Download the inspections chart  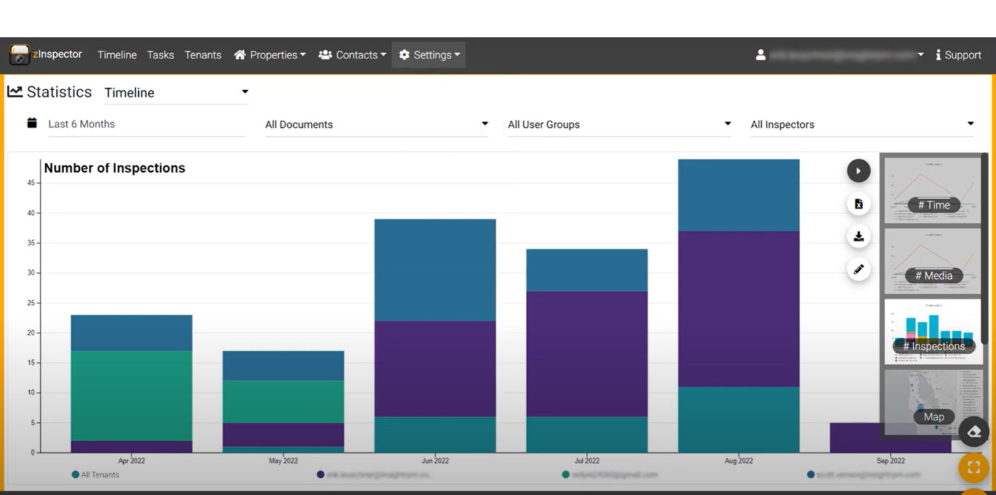coord(858,236)
